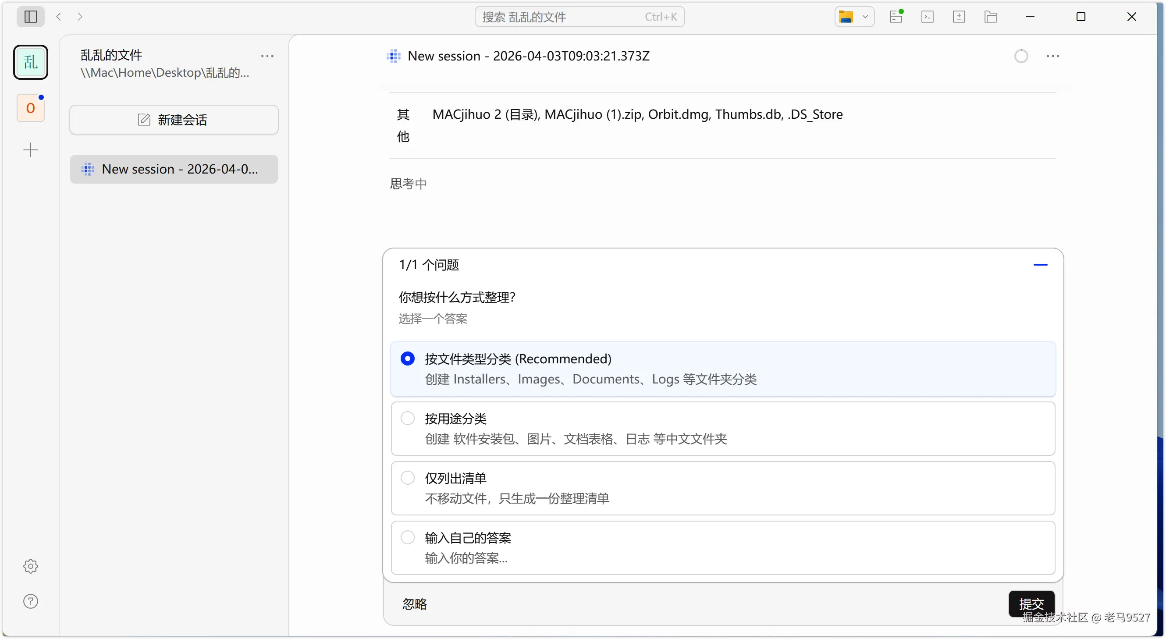Viewport: 1166px width, 639px height.
Task: Expand the file explorer open-in dropdown
Action: [x=865, y=17]
